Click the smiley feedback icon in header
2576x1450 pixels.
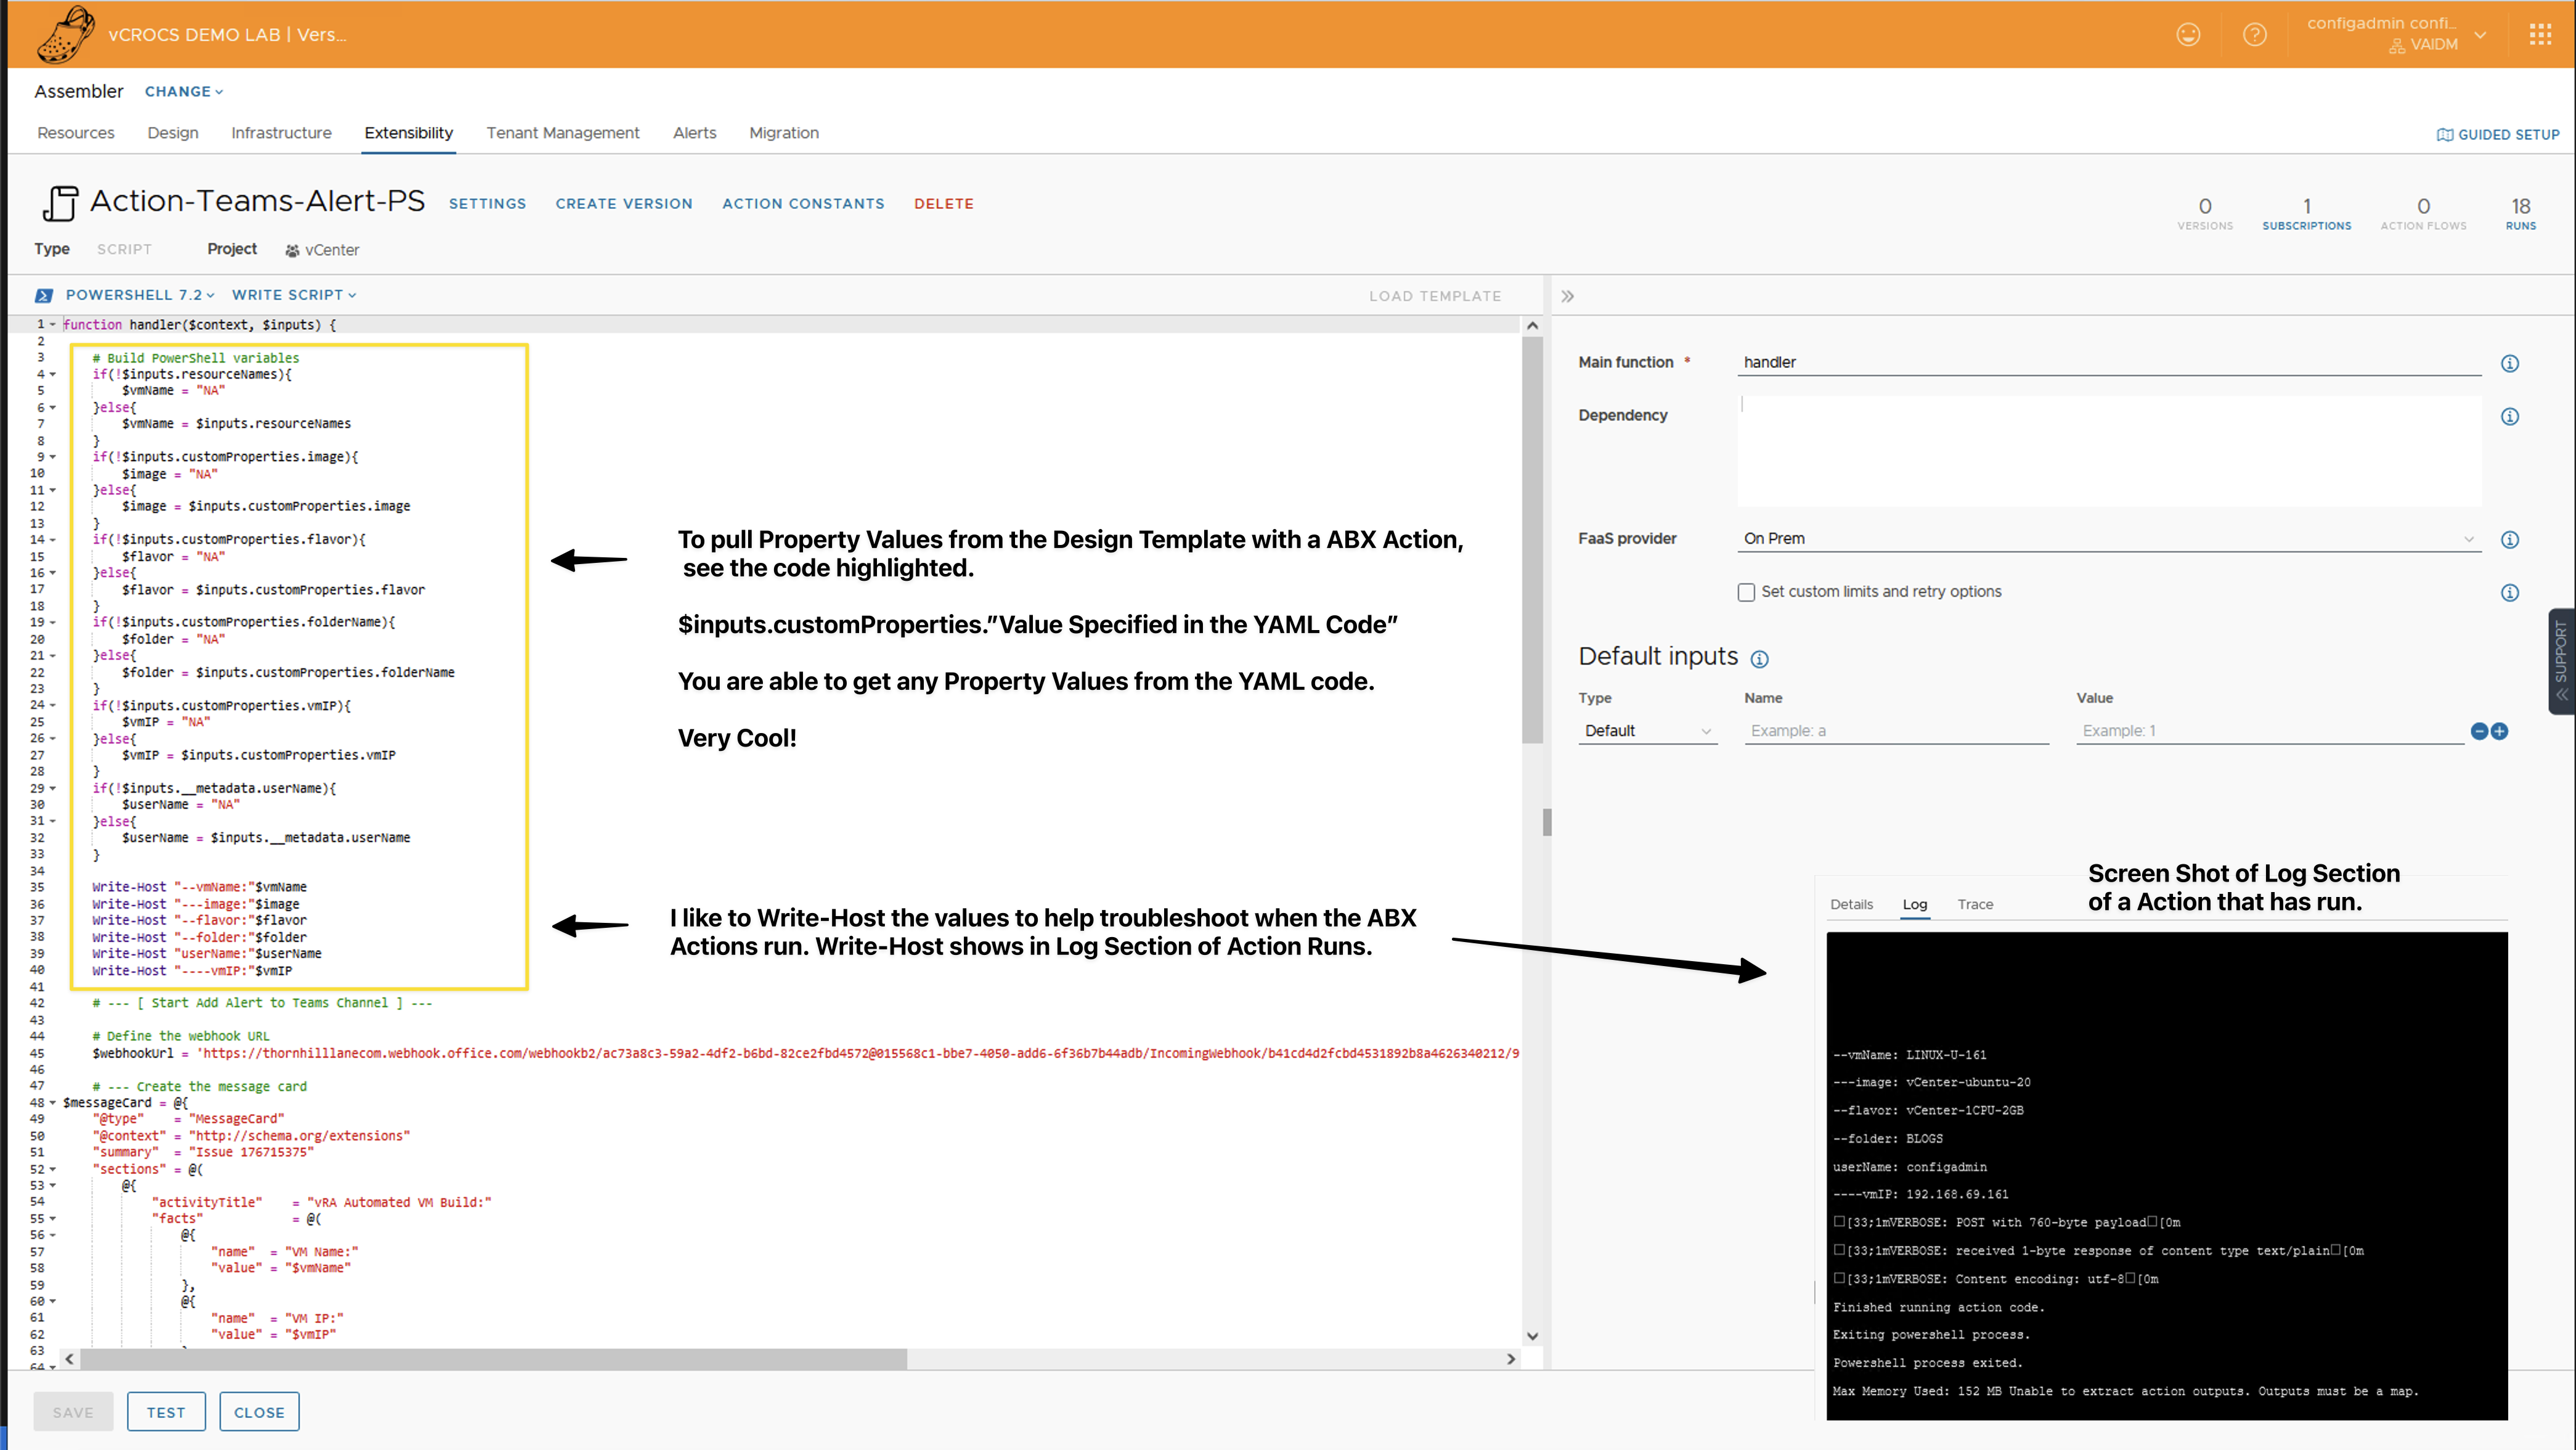2188,35
